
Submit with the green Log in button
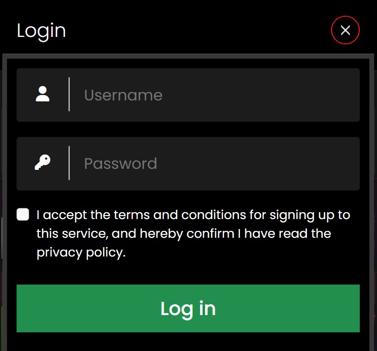click(188, 308)
